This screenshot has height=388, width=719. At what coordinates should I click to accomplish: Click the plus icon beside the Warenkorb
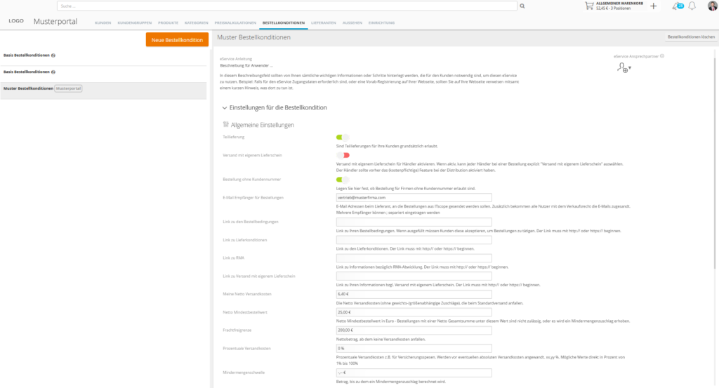click(654, 6)
